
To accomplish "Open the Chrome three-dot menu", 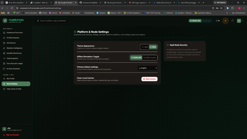I will [244, 8].
